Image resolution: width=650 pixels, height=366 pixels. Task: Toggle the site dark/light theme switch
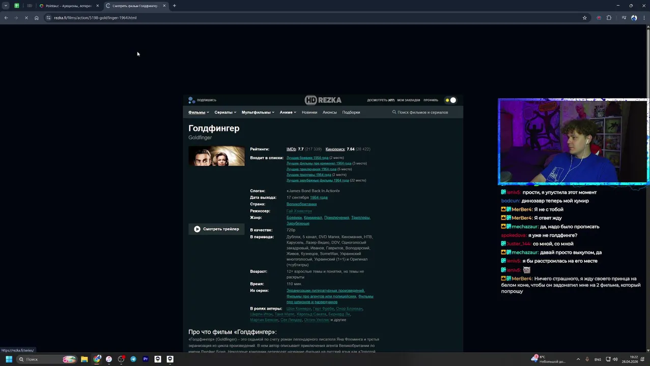450,100
